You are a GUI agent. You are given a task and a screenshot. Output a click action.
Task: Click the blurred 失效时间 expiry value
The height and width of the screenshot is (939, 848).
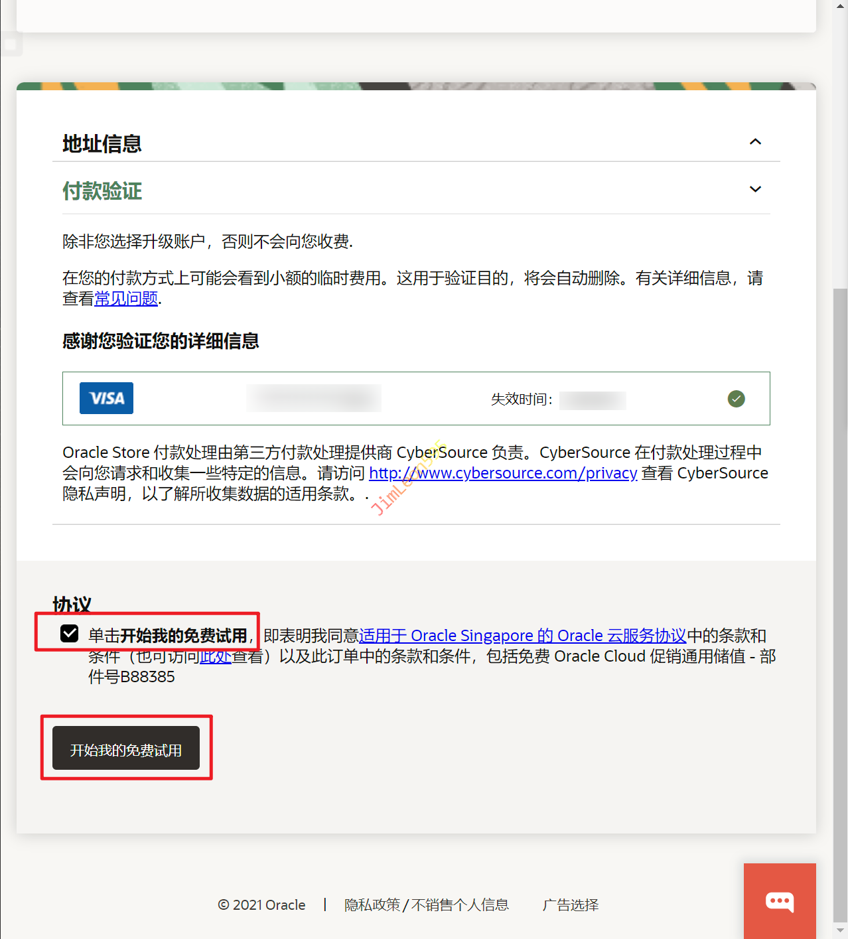593,400
